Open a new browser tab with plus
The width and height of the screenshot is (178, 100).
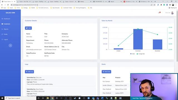155,2
